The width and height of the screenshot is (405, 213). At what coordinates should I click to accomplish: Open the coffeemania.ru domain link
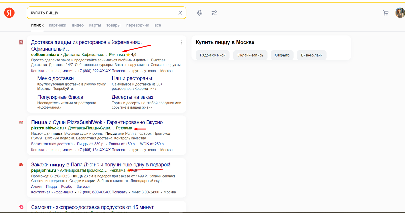tap(45, 55)
